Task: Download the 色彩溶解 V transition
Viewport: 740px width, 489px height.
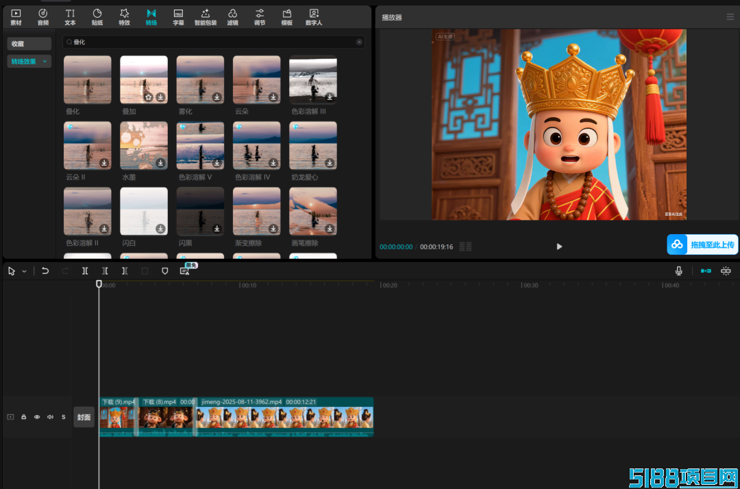Action: coord(217,163)
